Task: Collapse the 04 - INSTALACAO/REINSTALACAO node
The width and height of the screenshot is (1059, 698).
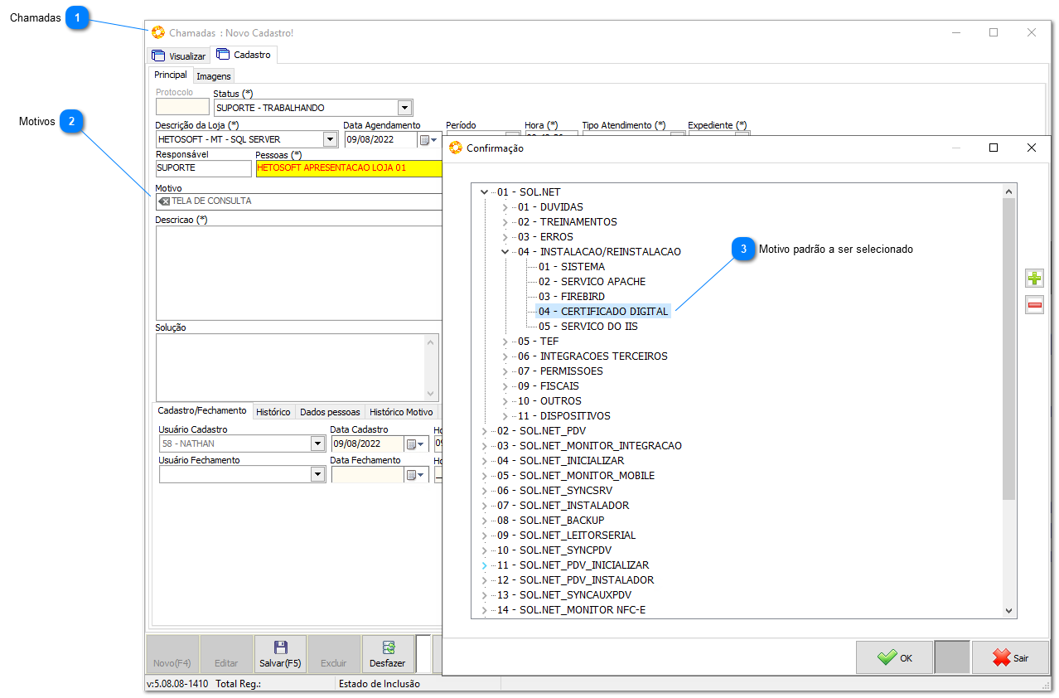Action: click(x=505, y=252)
